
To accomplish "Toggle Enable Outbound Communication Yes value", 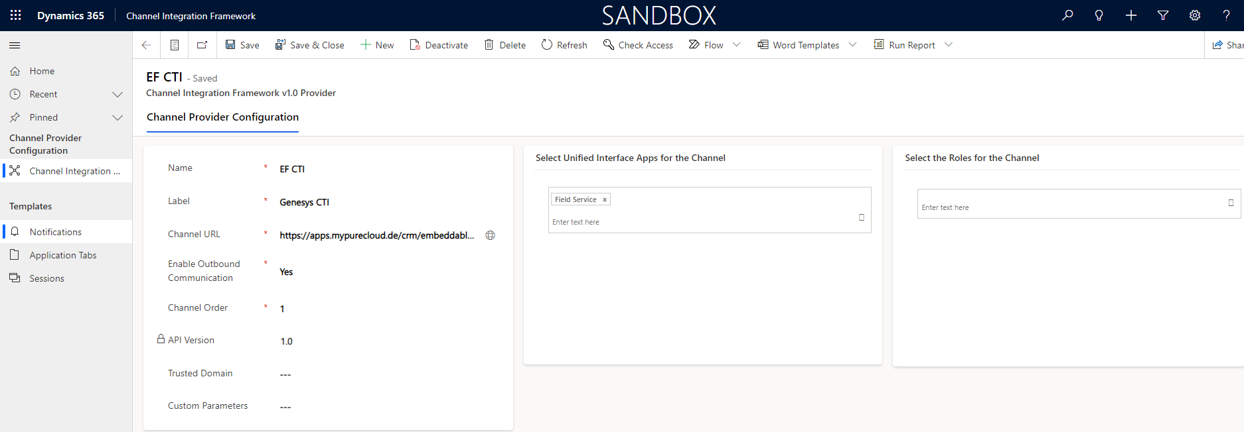I will coord(286,272).
